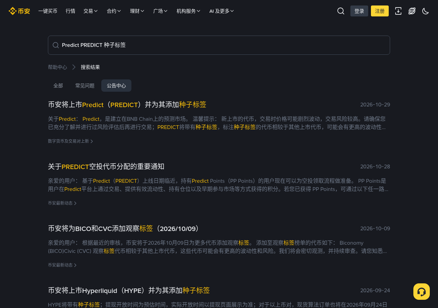Open the 行情 menu item

coord(70,11)
